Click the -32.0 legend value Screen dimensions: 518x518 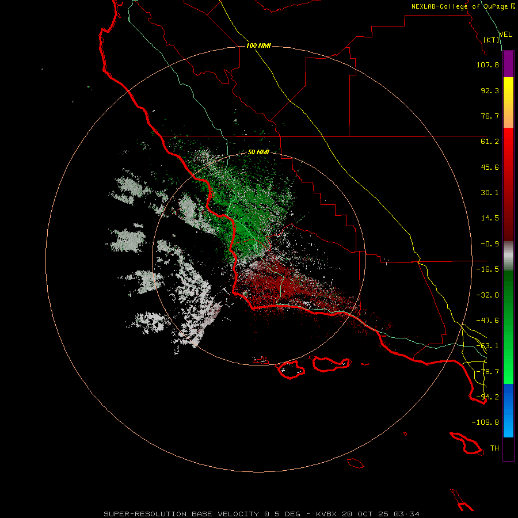pos(487,295)
